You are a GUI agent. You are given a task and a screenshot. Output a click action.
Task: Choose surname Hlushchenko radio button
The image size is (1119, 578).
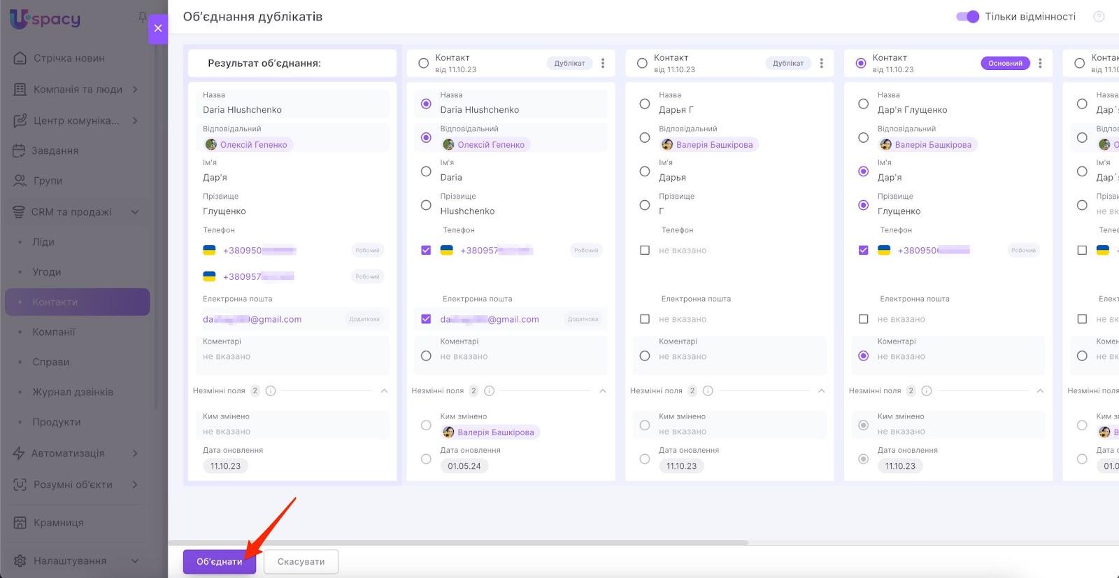(426, 205)
